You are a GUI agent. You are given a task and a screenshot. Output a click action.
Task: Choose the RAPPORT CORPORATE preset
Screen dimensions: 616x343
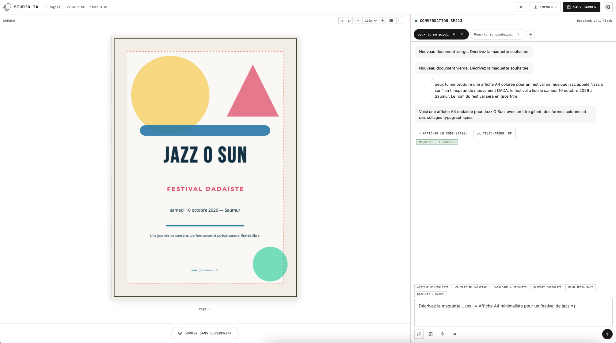tap(547, 287)
